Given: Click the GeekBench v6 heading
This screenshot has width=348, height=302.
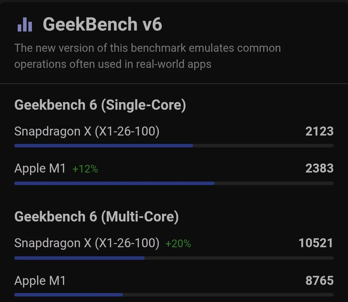Looking at the screenshot, I should coord(102,24).
